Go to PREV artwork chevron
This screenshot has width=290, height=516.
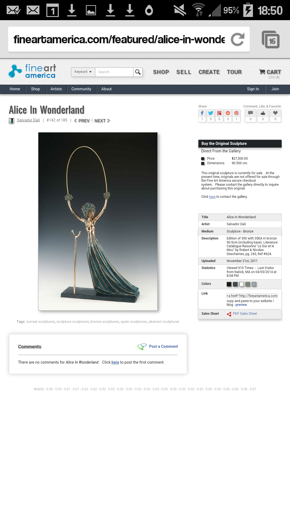point(82,121)
